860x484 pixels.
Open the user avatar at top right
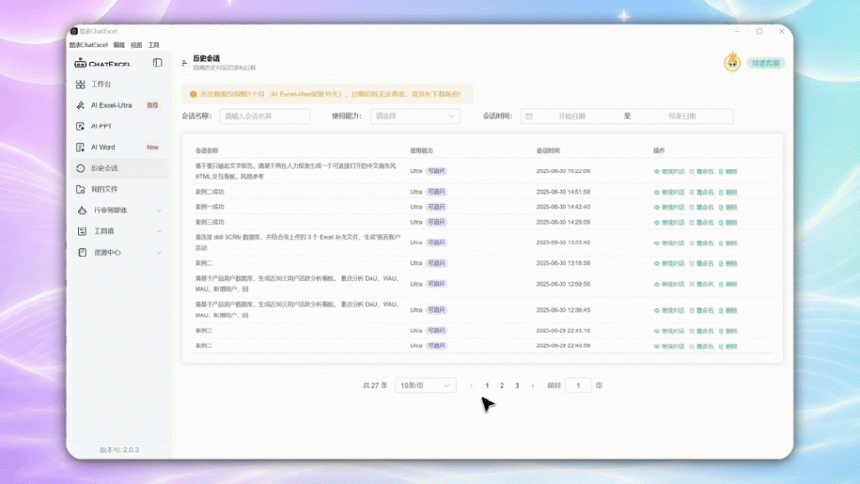[x=732, y=62]
